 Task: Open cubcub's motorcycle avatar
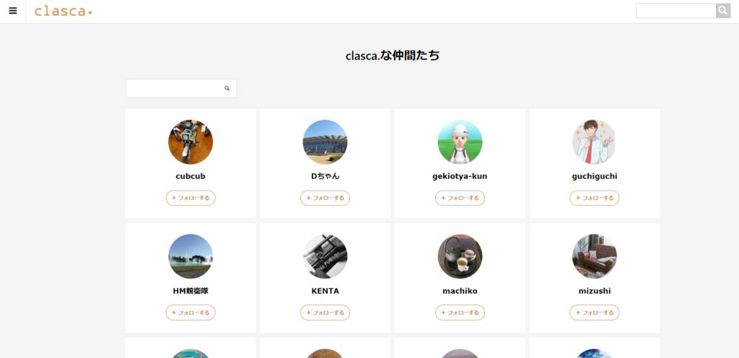(x=191, y=141)
